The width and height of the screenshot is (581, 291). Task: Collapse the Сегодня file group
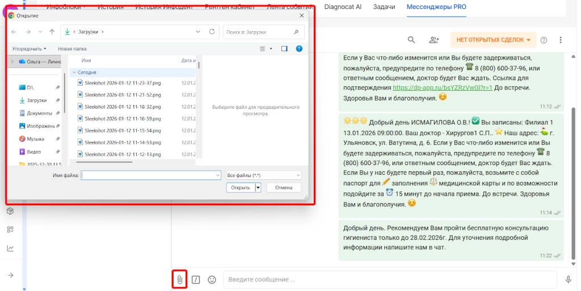coord(74,73)
